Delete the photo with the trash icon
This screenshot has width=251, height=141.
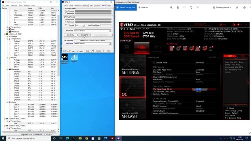coord(178,7)
